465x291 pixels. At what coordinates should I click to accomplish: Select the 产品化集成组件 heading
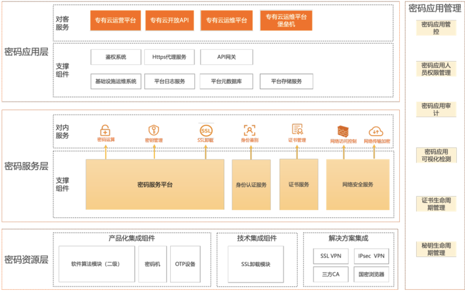[x=132, y=238]
